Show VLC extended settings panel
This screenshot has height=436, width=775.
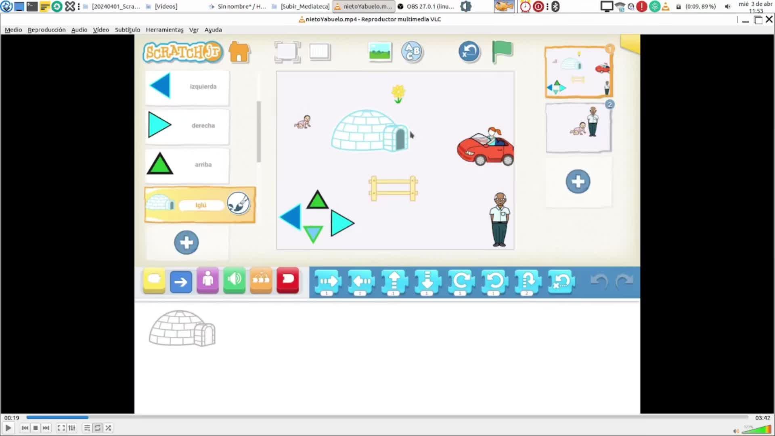[72, 428]
